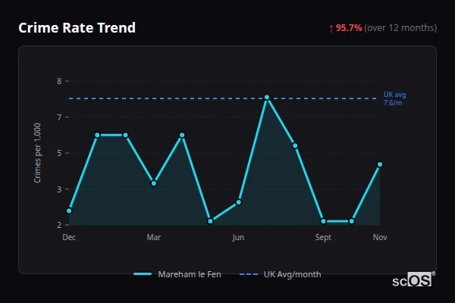Click the 'Jun' x-axis label
455x303 pixels.
click(x=238, y=237)
